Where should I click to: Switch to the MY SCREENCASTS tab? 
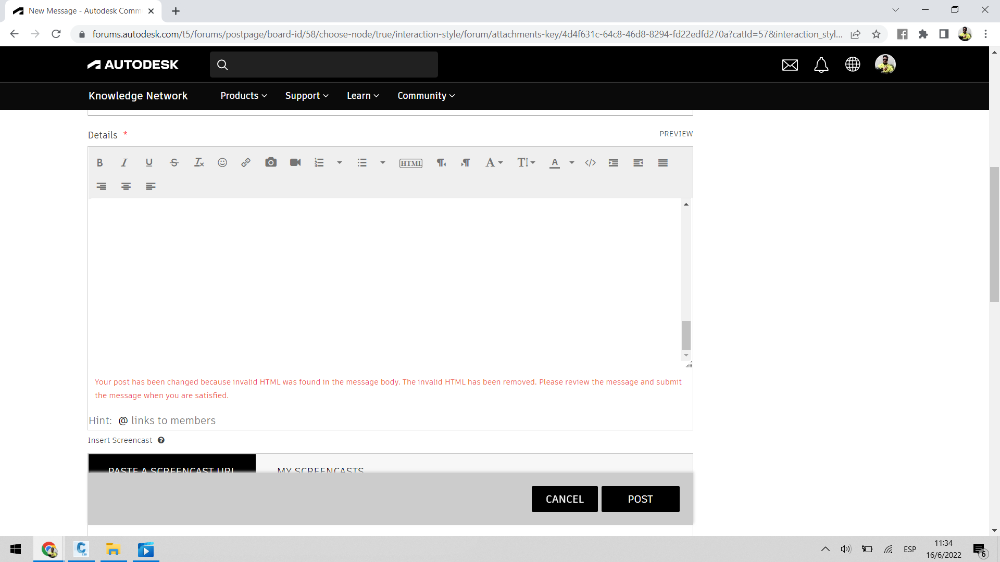tap(320, 471)
